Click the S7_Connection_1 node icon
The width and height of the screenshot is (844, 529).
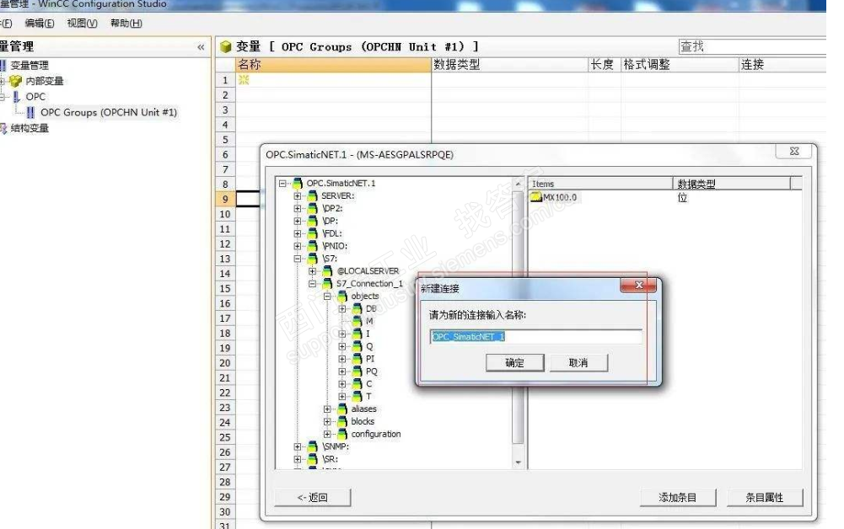pyautogui.click(x=327, y=284)
